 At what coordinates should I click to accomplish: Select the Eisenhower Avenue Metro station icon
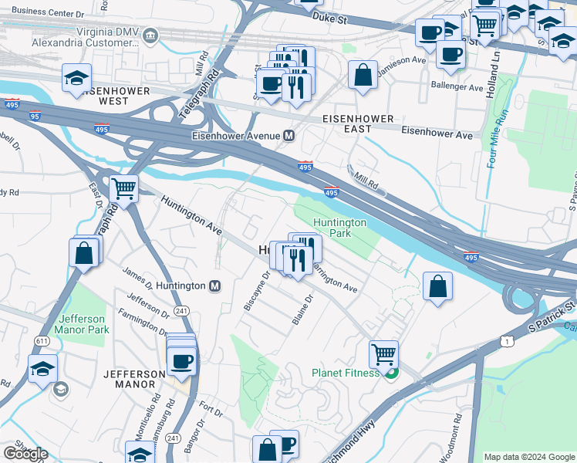[288, 136]
